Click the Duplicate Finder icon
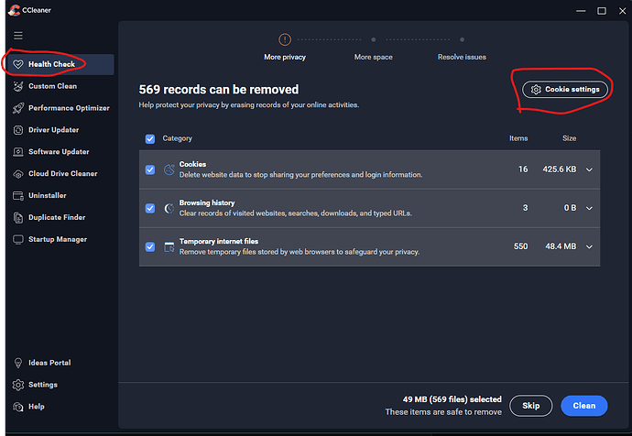The width and height of the screenshot is (632, 436). click(x=18, y=218)
